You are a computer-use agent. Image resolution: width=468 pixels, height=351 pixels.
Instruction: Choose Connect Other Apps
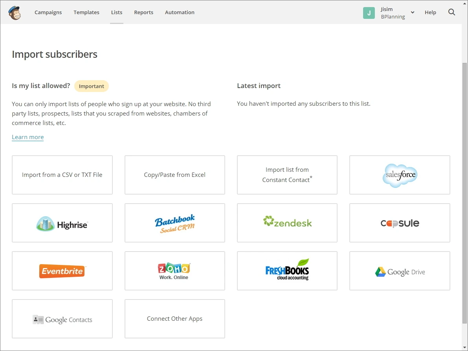click(174, 319)
